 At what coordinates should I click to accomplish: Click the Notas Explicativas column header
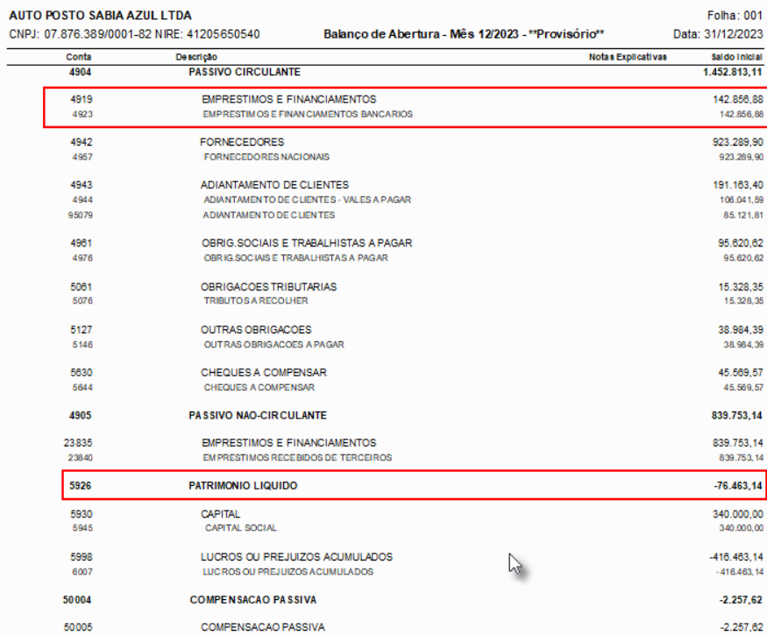[628, 57]
